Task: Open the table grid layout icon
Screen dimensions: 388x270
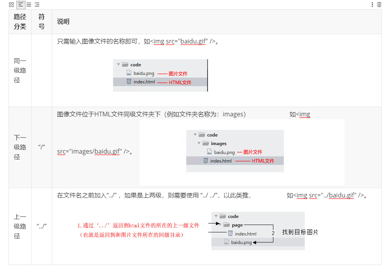Action: (x=11, y=5)
